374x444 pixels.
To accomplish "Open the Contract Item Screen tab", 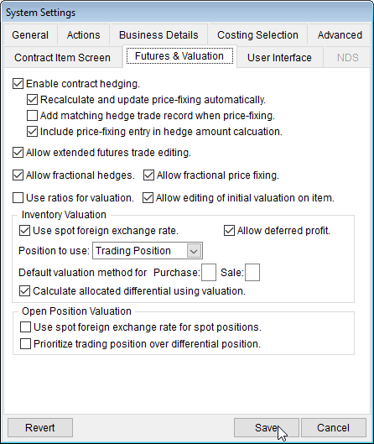I will pos(63,57).
